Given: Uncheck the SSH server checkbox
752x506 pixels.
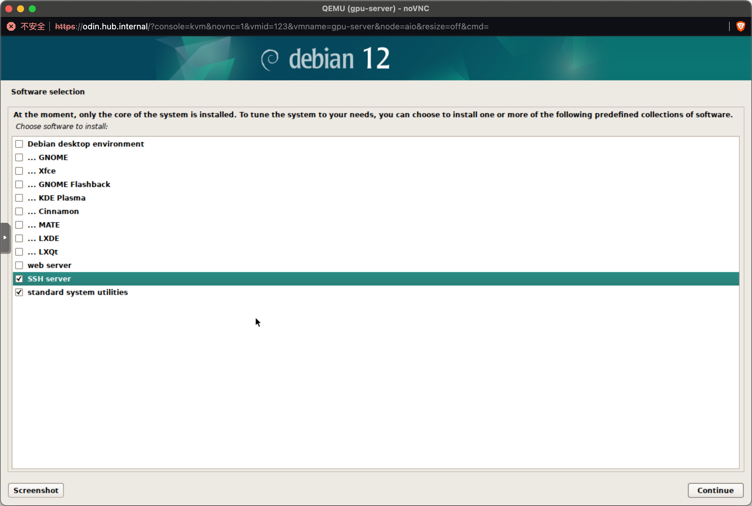Looking at the screenshot, I should [x=19, y=279].
